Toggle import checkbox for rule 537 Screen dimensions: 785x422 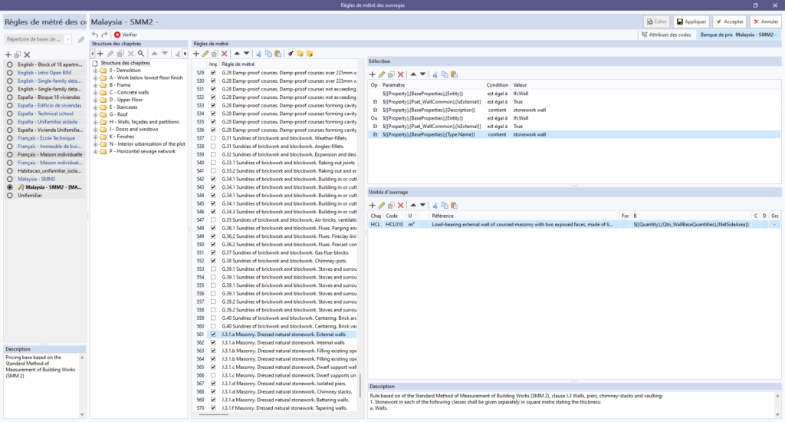(x=213, y=138)
